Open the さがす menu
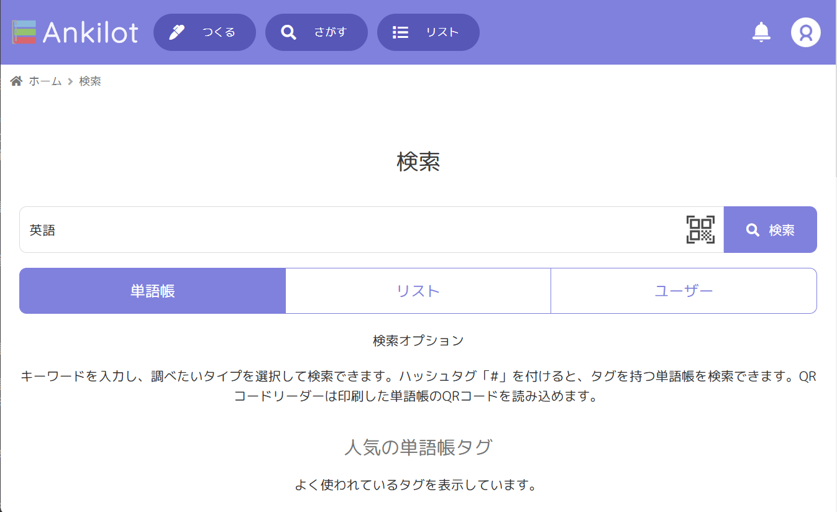 point(316,32)
